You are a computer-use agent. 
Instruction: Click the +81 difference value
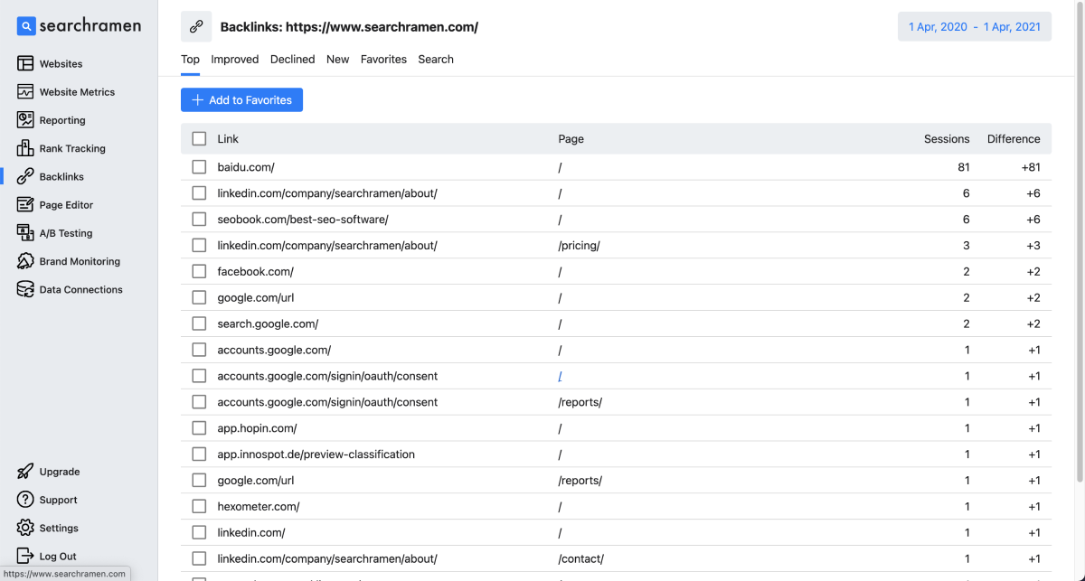click(x=1031, y=167)
